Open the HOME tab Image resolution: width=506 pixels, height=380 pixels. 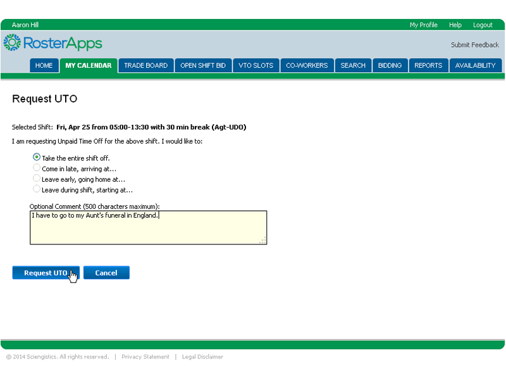point(44,65)
